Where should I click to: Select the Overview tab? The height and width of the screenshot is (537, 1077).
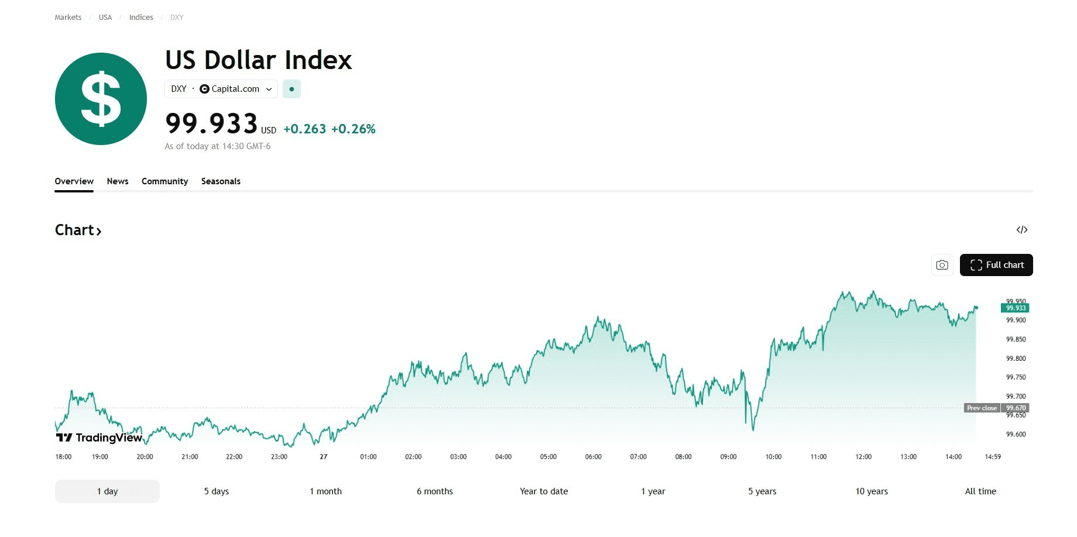[x=74, y=181]
